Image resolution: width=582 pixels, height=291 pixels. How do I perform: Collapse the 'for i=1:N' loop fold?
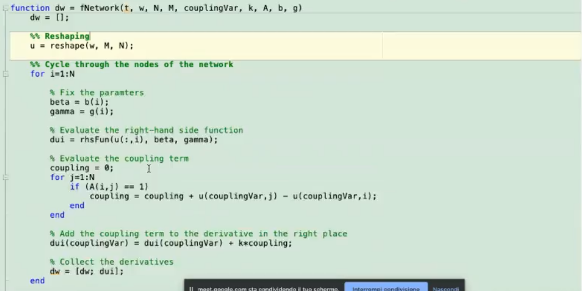tap(5, 74)
